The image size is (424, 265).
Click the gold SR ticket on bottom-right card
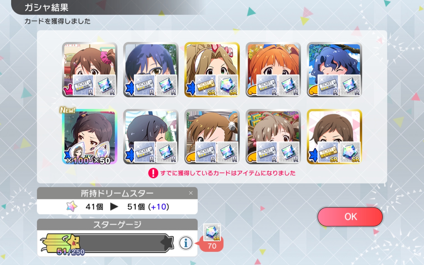click(x=328, y=152)
